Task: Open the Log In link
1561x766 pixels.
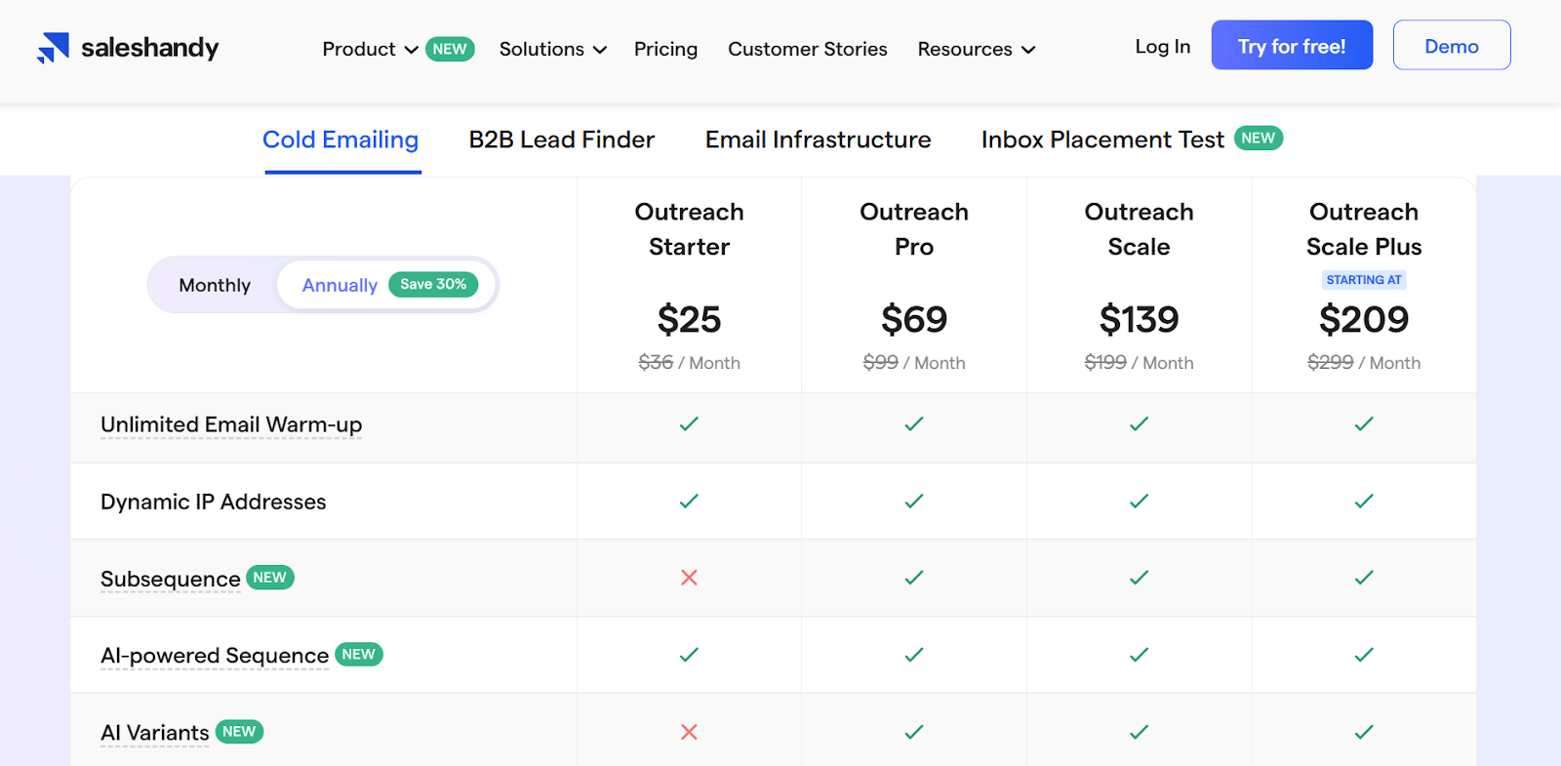Action: point(1163,46)
